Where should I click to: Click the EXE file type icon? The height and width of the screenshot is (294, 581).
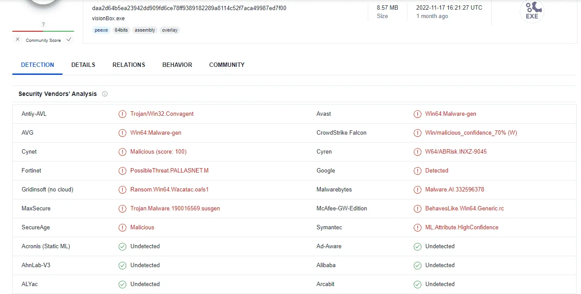tap(532, 11)
